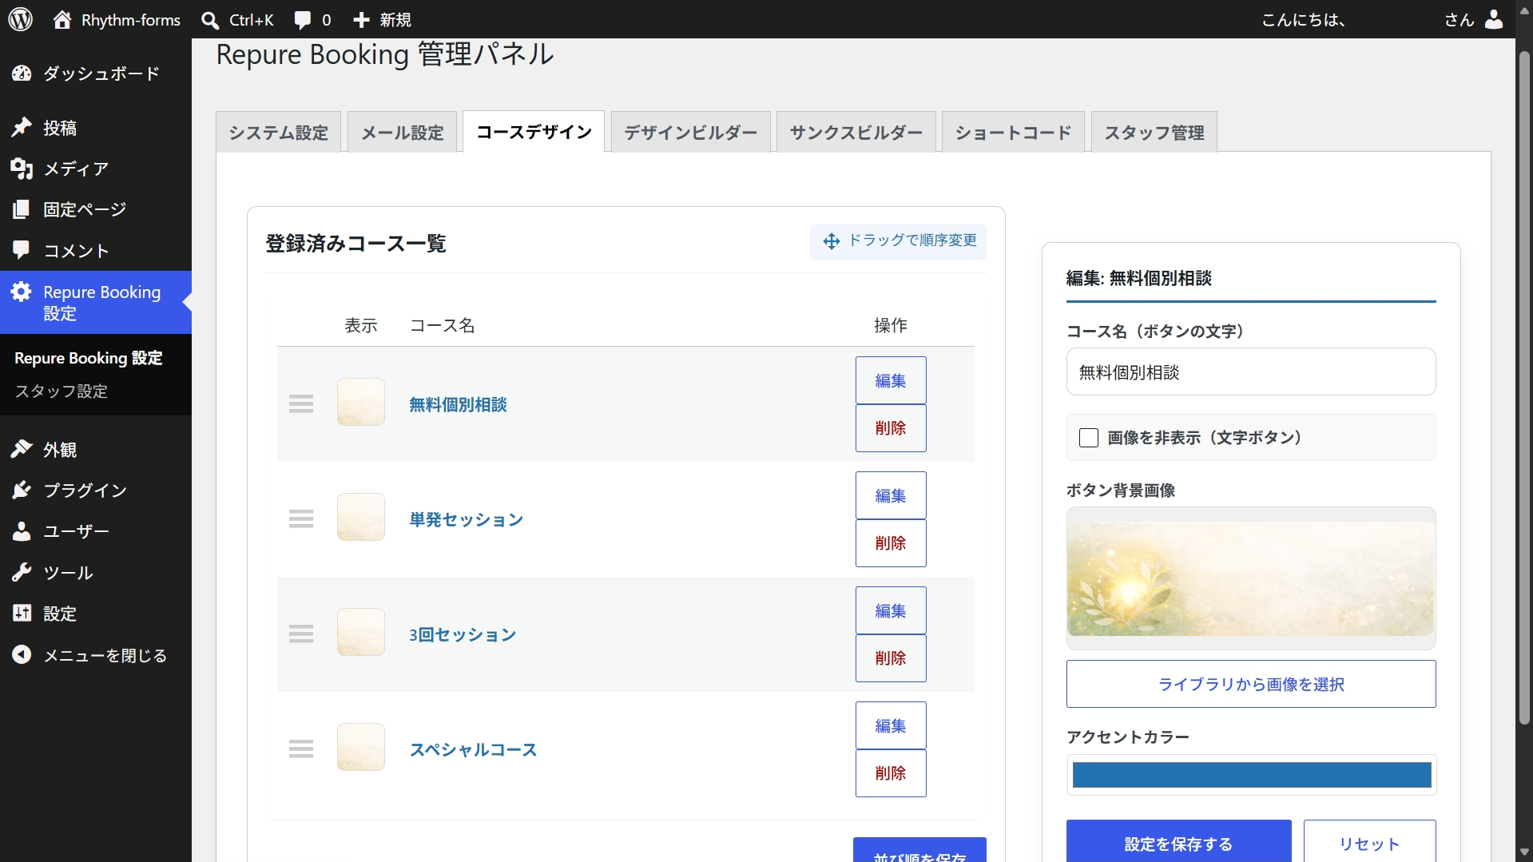Click the 並び順を保存 button
Screen dimensions: 1533x862
coord(919,850)
